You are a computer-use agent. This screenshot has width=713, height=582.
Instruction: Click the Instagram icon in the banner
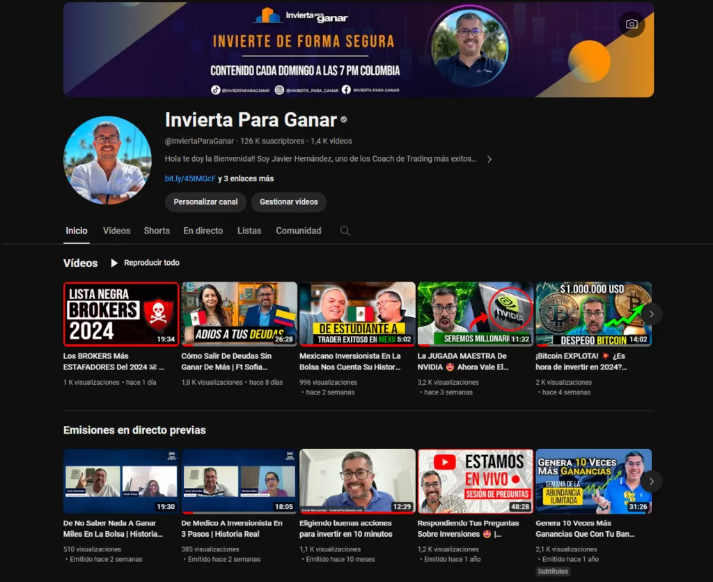pyautogui.click(x=280, y=90)
